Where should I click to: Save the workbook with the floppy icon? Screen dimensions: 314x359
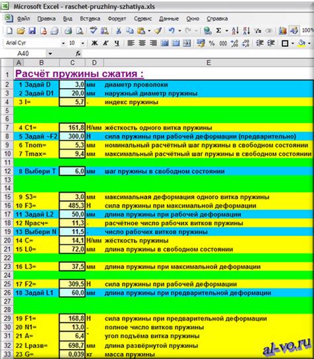pyautogui.click(x=32, y=30)
